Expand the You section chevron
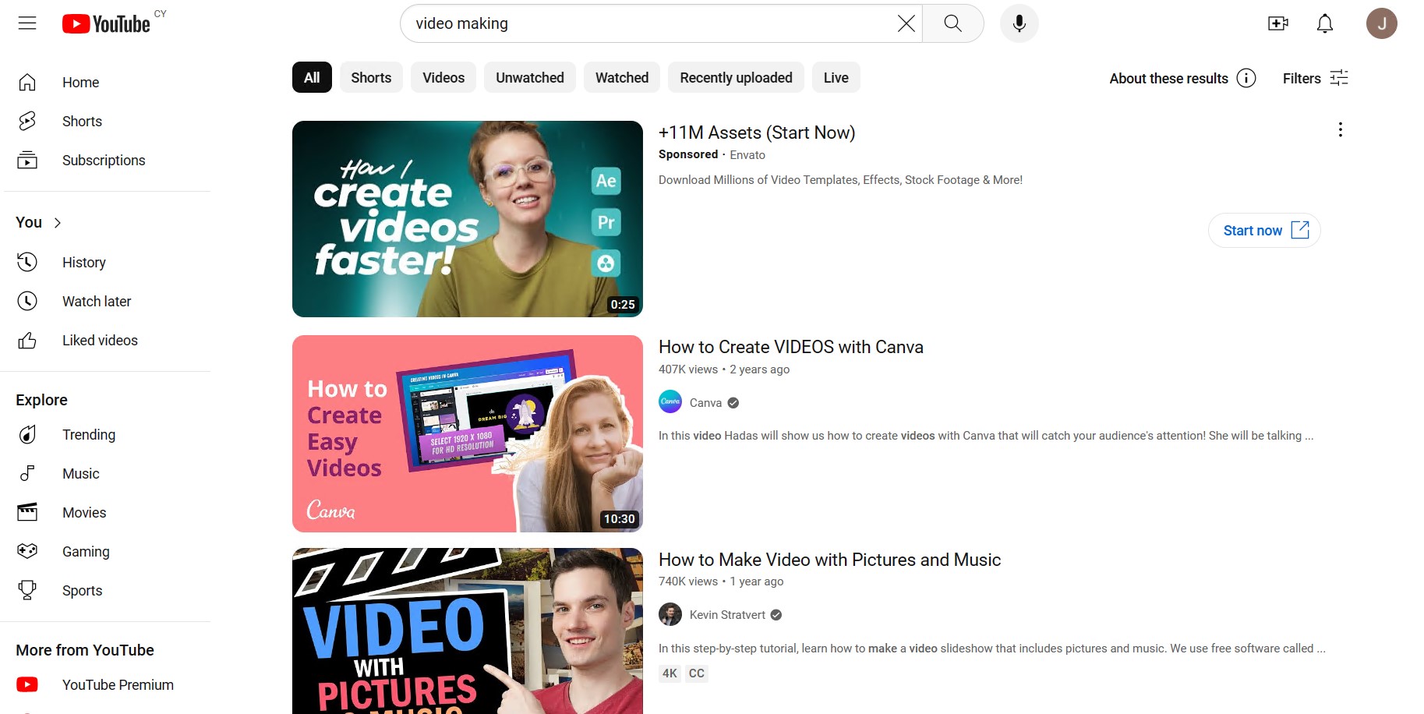Image resolution: width=1424 pixels, height=714 pixels. click(58, 222)
